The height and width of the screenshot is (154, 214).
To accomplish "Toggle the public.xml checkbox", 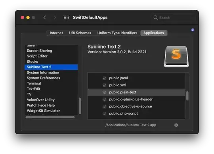I will (x=104, y=85).
